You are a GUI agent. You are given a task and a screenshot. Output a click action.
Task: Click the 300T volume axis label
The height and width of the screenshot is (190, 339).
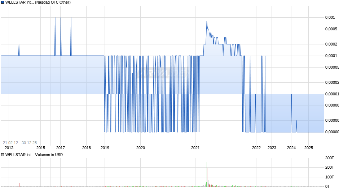coord(330,158)
